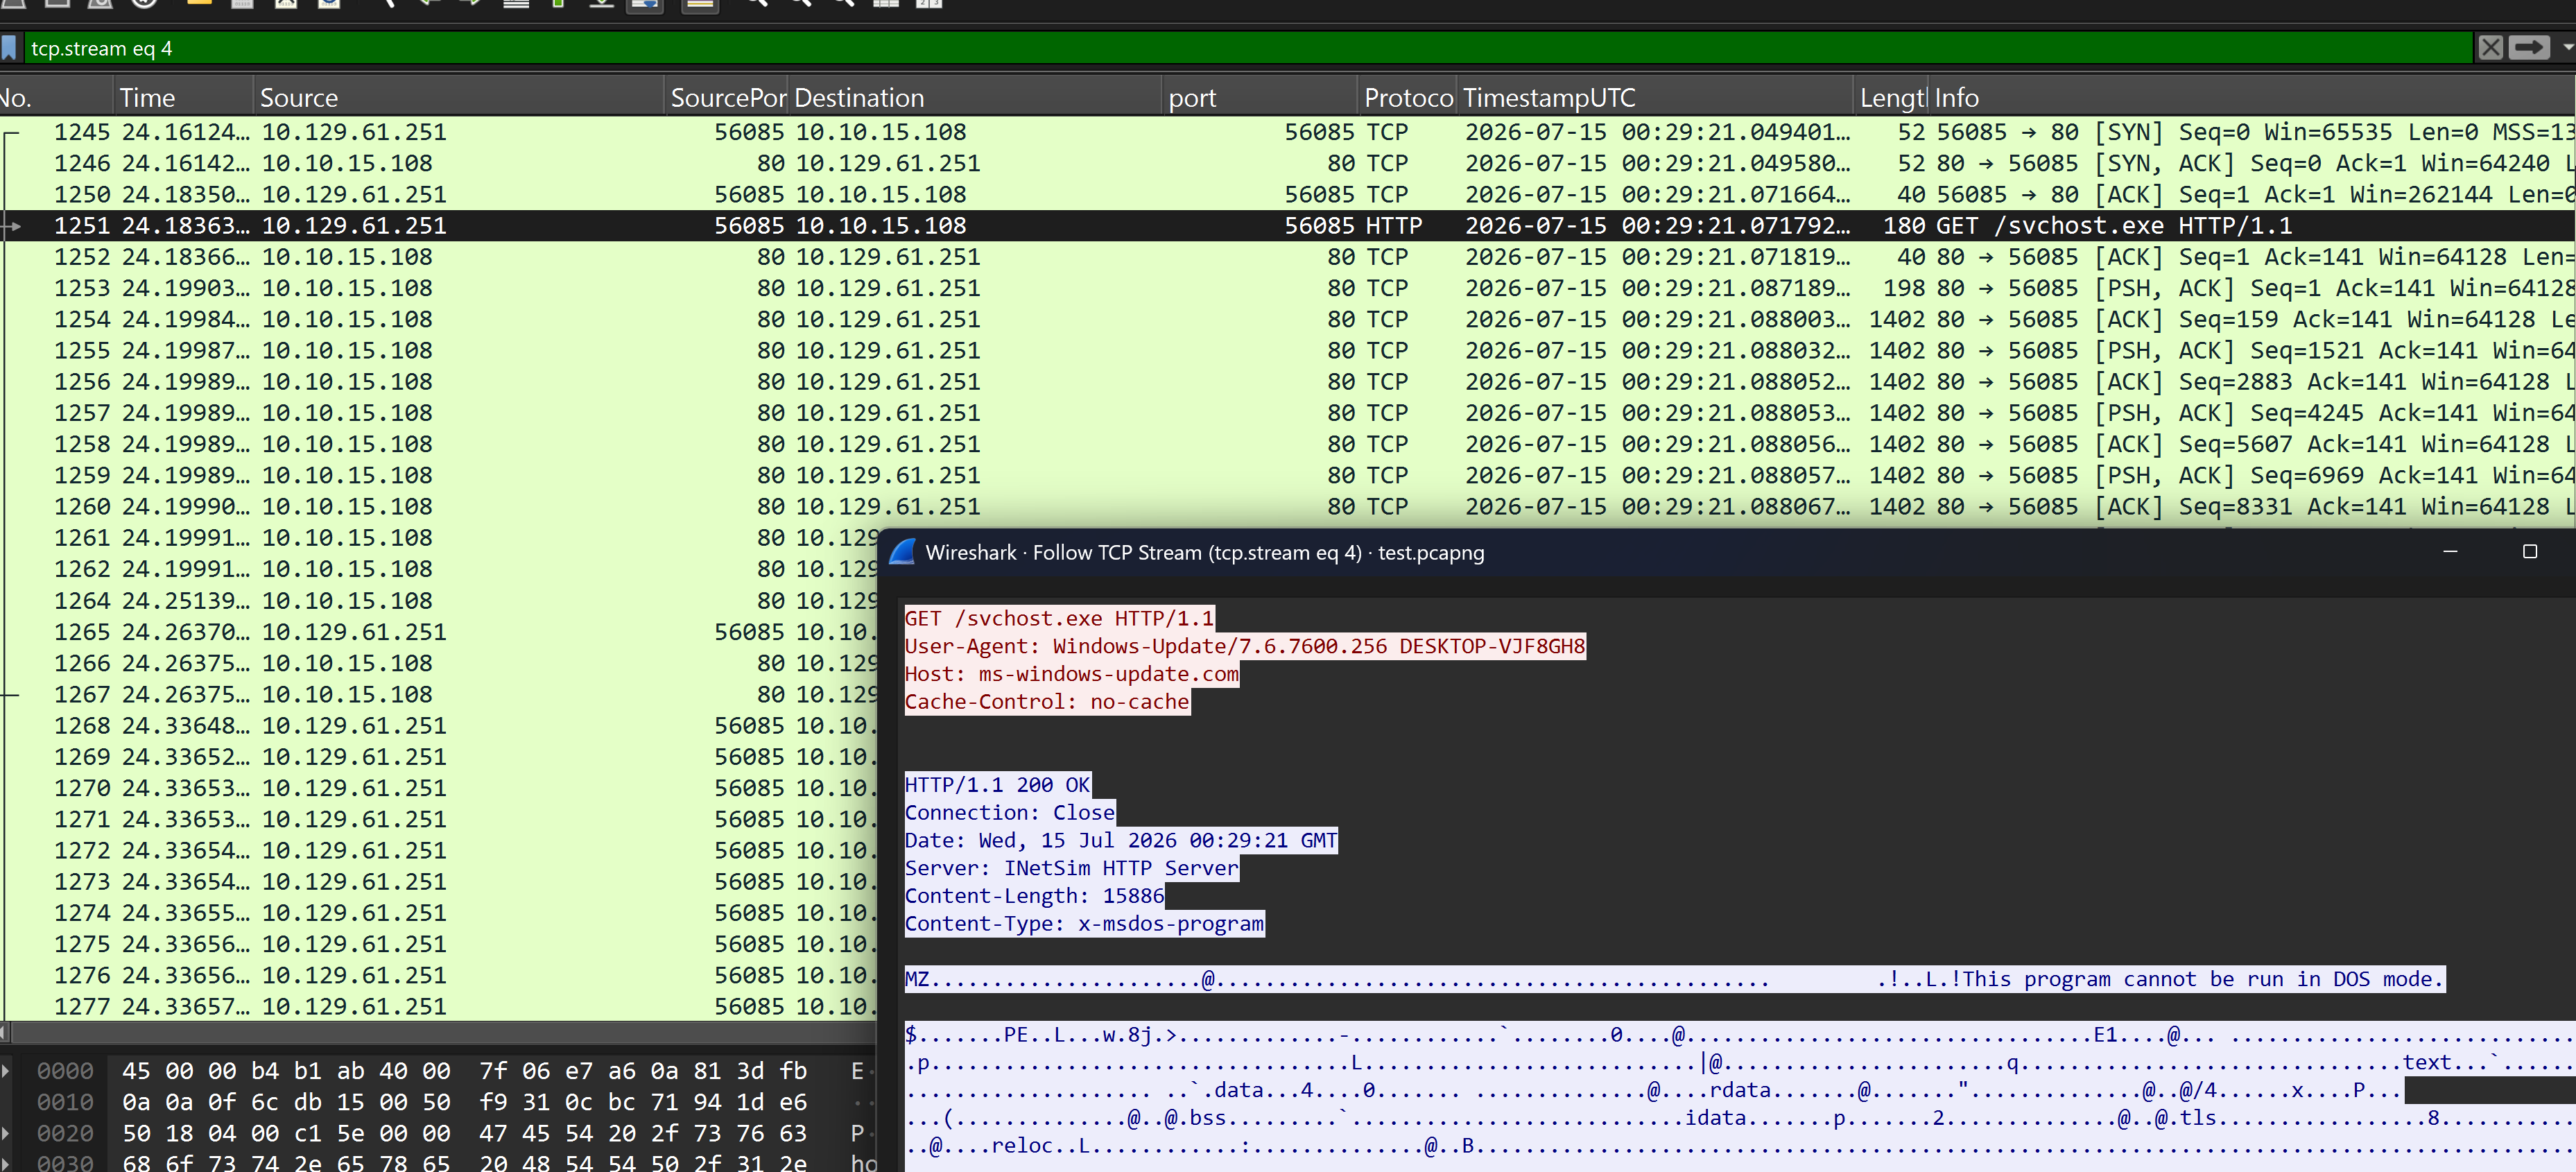Click the HTTP/1.1 200 OK response line
Screen dimensions: 2576x1172
click(998, 785)
